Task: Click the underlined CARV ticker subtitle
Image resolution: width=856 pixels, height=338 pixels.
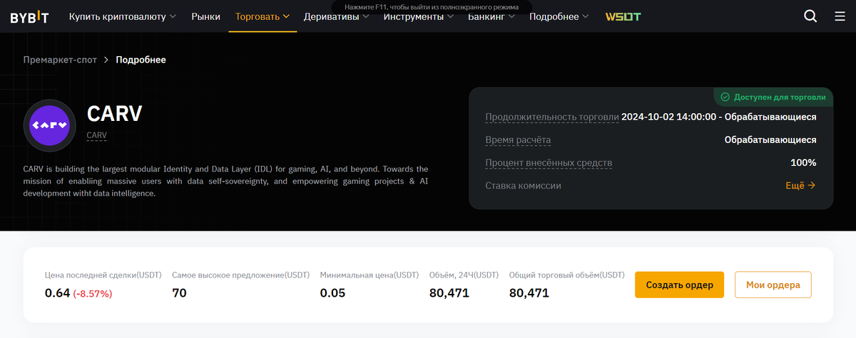Action: tap(96, 134)
